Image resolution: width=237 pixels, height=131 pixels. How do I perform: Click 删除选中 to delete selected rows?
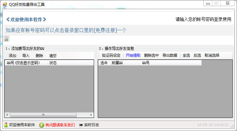coord(151,55)
